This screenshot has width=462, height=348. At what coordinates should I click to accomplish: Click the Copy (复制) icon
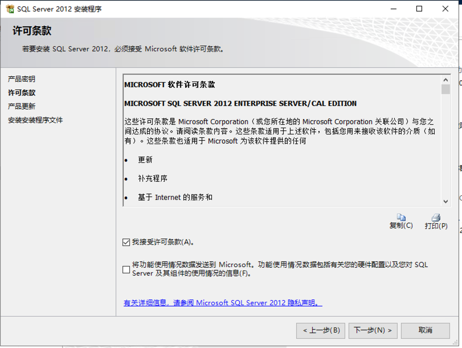(x=401, y=218)
